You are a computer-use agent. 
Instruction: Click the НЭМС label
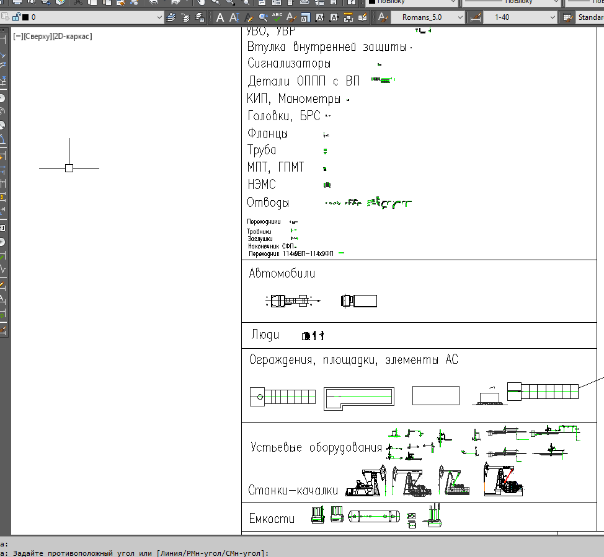262,185
